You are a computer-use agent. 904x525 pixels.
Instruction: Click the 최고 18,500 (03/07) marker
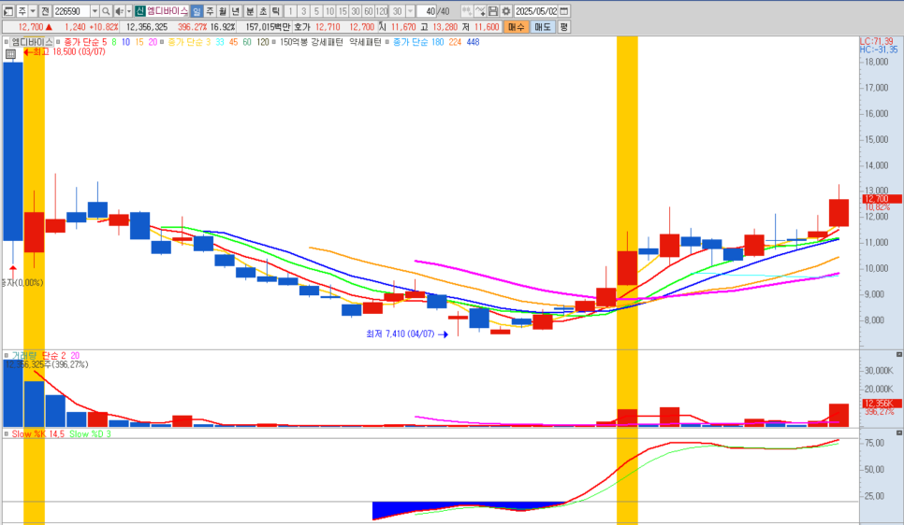coord(64,51)
